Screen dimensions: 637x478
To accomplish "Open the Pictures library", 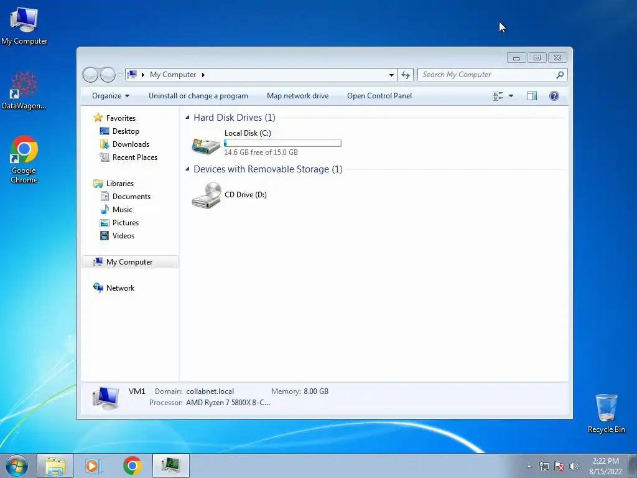I will pos(126,223).
